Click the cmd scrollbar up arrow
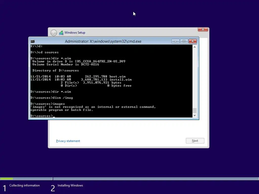259x194 pixels. pyautogui.click(x=195, y=47)
